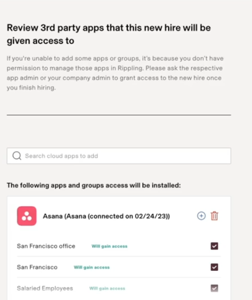Click 'The following apps and groups' subheading
This screenshot has height=300, width=252.
click(x=94, y=185)
